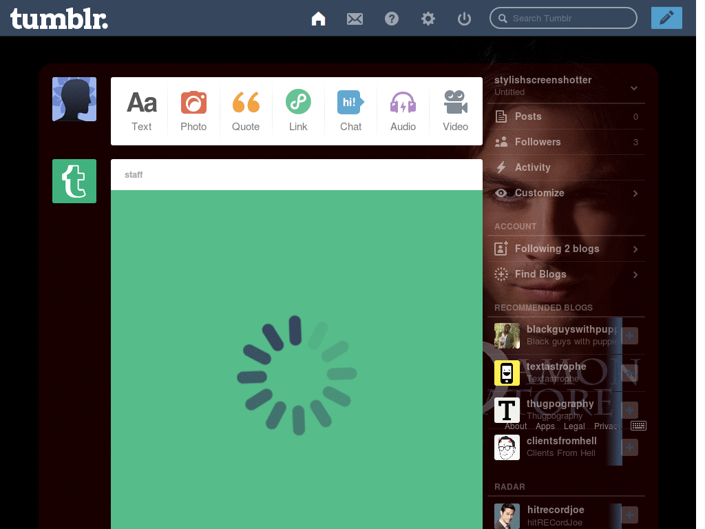
Task: Create a new Video post
Action: (456, 111)
